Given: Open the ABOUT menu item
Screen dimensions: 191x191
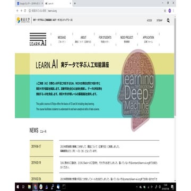Looking at the screenshot, I should tap(83, 39).
